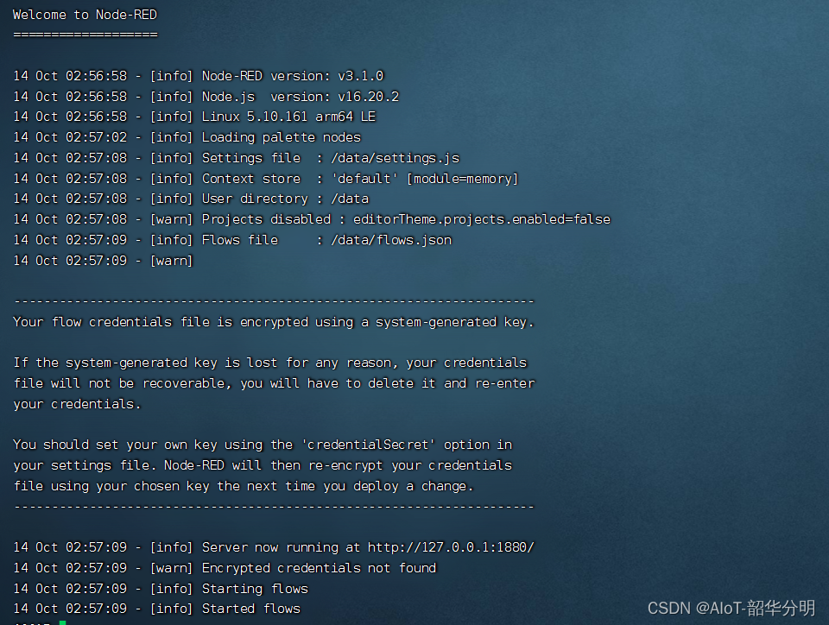
Task: Open the http://127.0.0.1:1880/ server URL
Action: [451, 547]
